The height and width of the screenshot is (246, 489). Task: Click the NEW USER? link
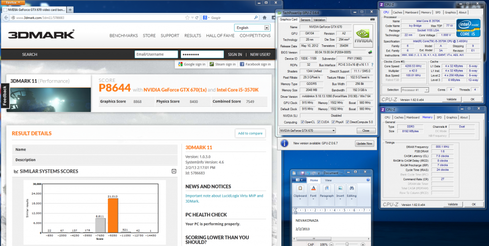click(x=260, y=54)
